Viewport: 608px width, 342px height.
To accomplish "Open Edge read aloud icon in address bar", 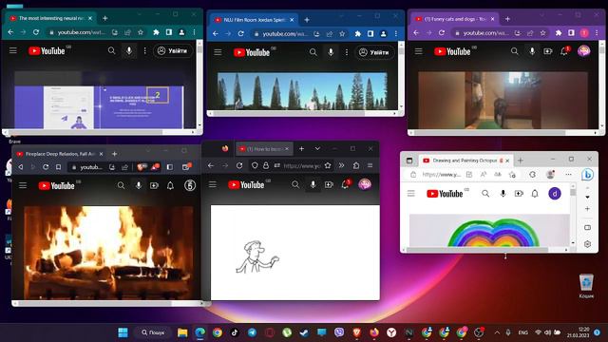I will pyautogui.click(x=484, y=175).
